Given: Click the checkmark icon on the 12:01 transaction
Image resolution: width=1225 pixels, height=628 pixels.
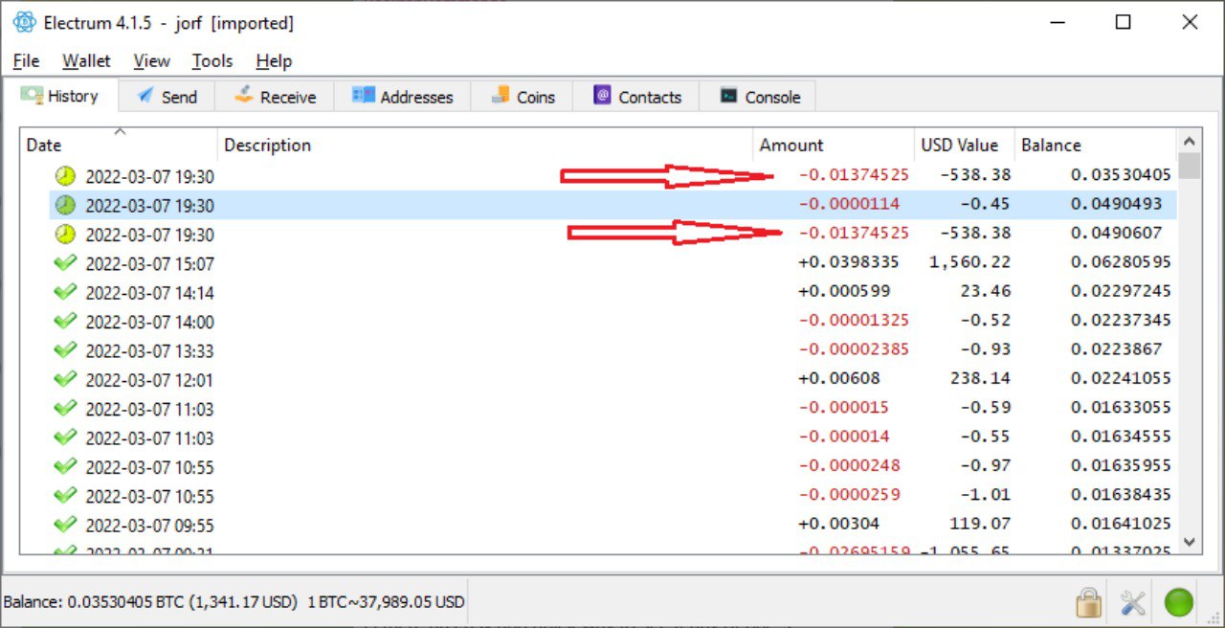Looking at the screenshot, I should 65,379.
